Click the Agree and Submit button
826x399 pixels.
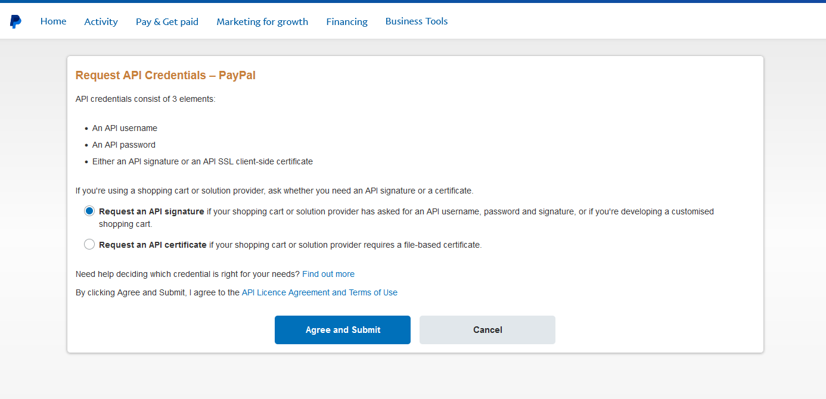click(343, 330)
